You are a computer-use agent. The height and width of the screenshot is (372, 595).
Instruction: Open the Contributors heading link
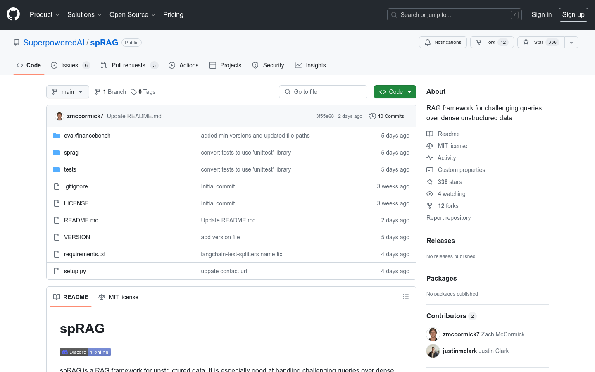pos(451,316)
